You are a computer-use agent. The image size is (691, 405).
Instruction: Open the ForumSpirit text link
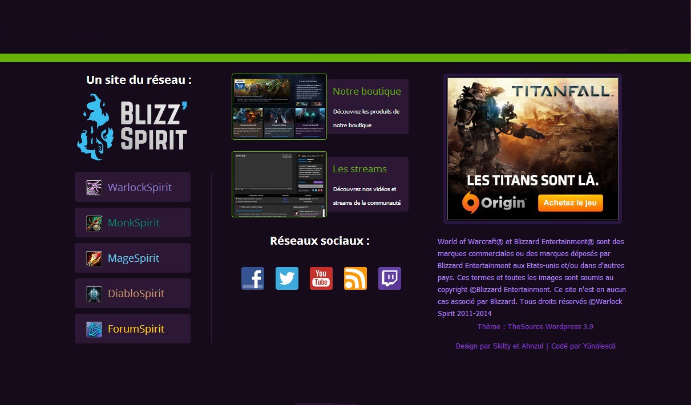[136, 329]
